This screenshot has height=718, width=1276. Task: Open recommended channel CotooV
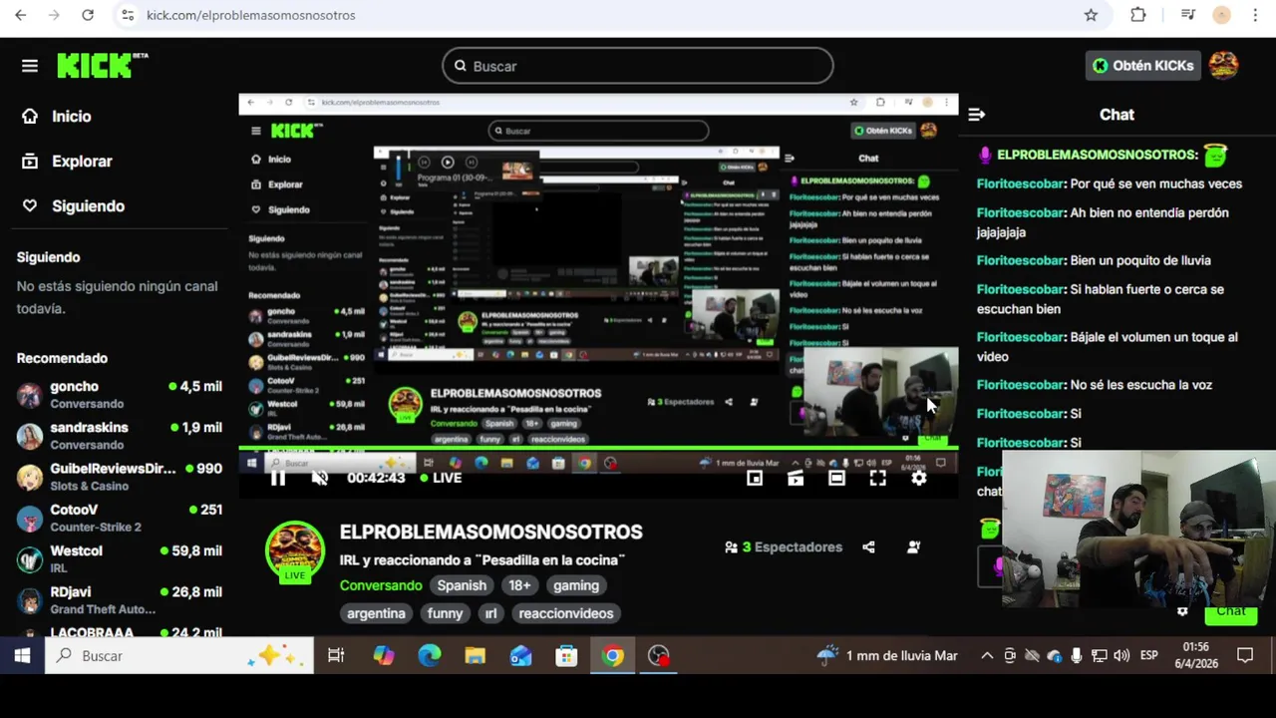pos(120,518)
